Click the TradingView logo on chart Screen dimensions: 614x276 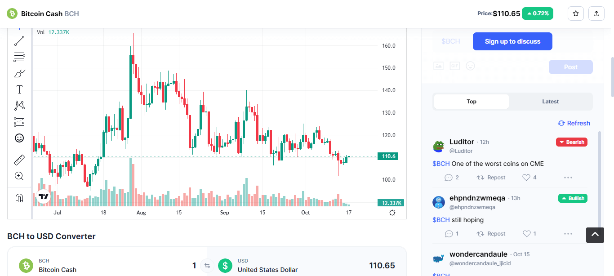click(x=43, y=196)
